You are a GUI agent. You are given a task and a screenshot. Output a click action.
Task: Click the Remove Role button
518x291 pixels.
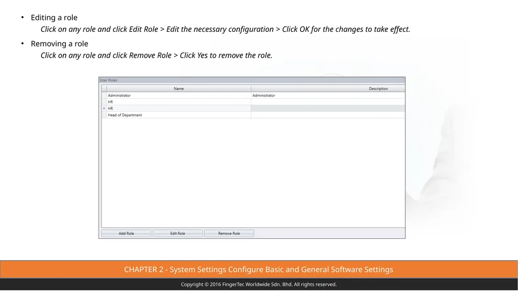229,233
